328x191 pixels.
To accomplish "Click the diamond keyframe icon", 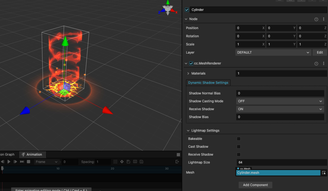I will point(122,162).
